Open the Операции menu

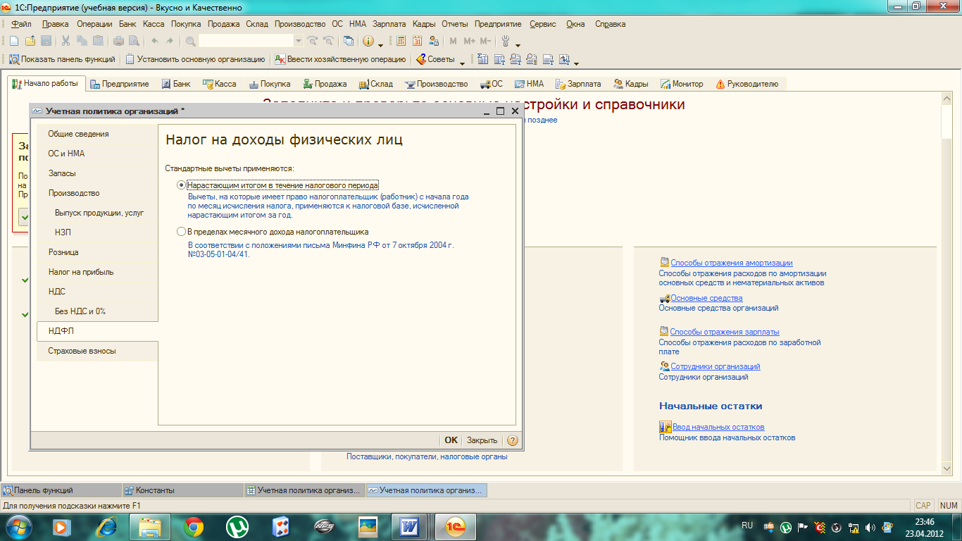click(x=94, y=24)
